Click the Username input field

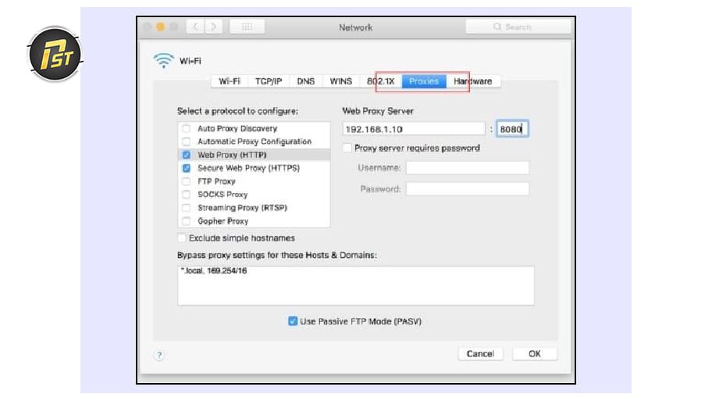(467, 168)
